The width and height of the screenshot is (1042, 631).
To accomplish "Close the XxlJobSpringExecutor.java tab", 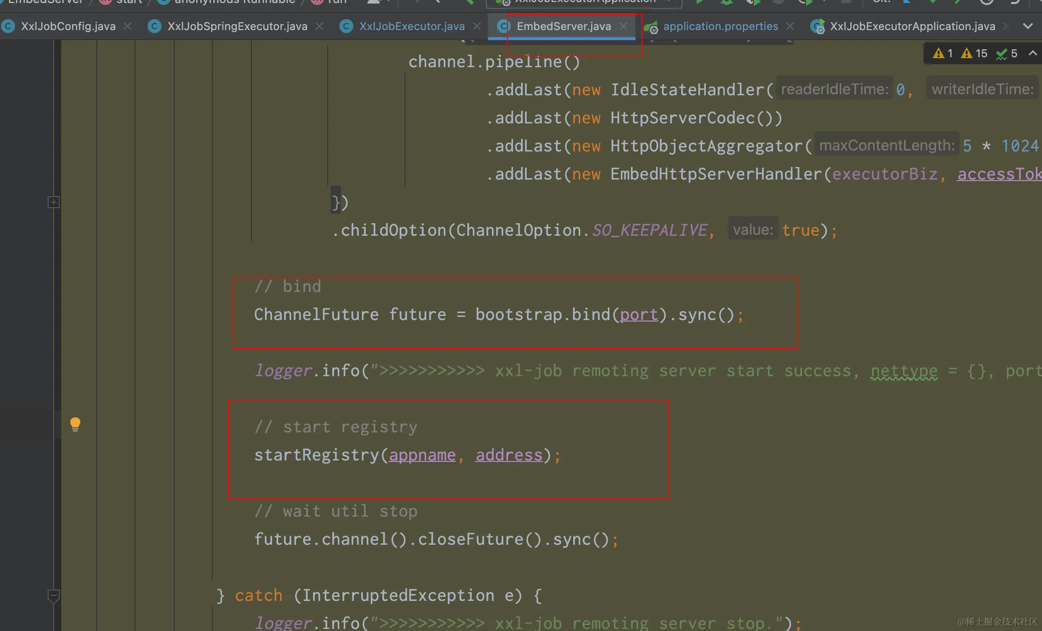I will [319, 26].
